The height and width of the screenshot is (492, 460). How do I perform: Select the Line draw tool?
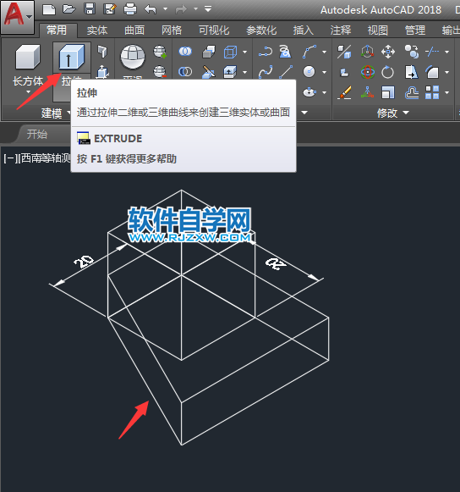286,72
